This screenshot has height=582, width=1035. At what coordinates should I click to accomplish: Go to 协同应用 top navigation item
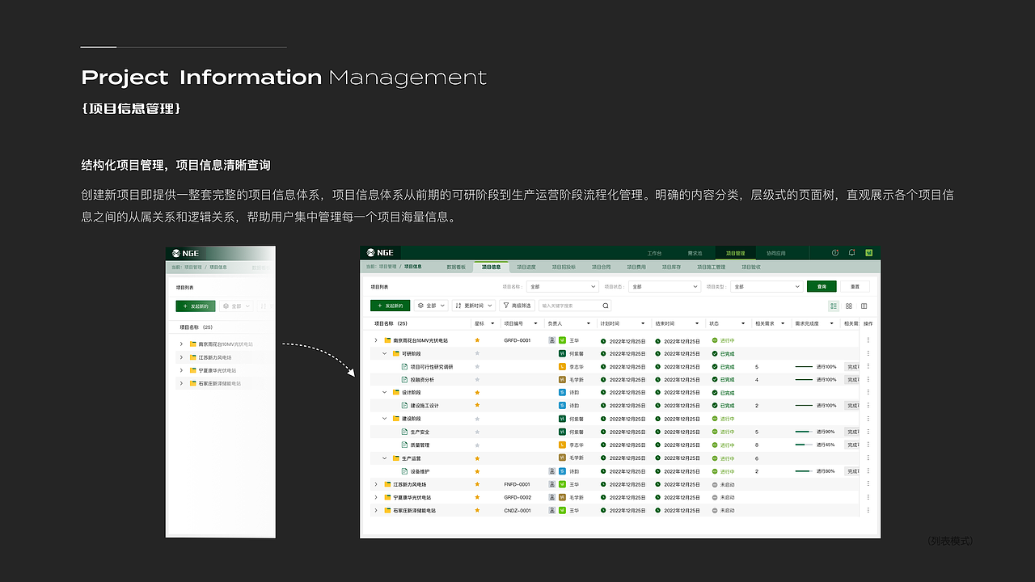tap(776, 253)
